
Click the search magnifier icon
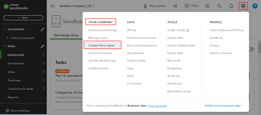[219, 6]
